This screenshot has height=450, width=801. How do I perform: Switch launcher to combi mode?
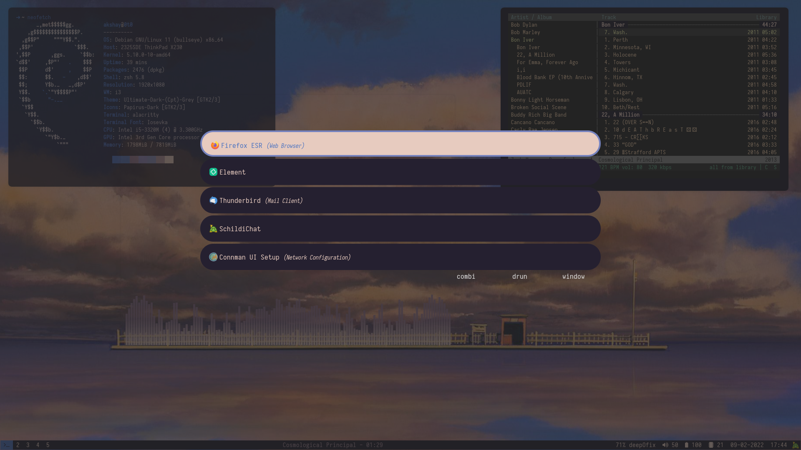466,277
